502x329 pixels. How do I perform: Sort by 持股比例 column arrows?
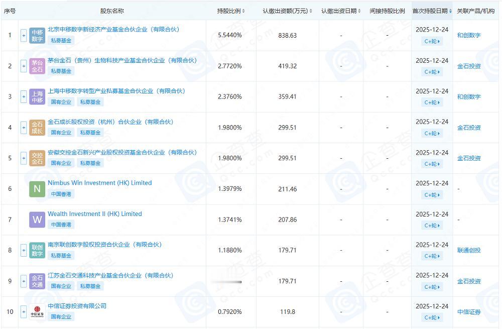coord(243,11)
